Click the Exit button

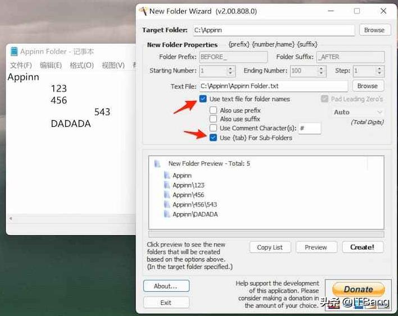[x=166, y=303]
